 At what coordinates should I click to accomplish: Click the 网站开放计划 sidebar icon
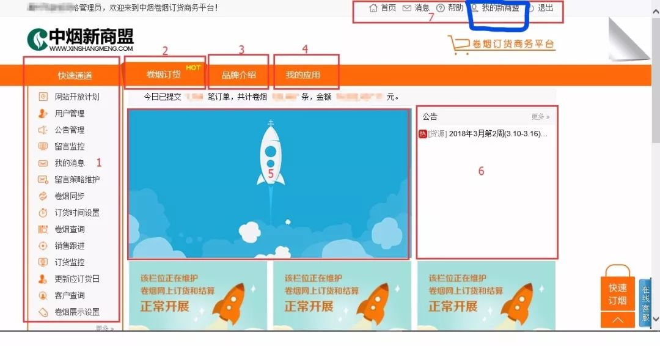[x=43, y=97]
